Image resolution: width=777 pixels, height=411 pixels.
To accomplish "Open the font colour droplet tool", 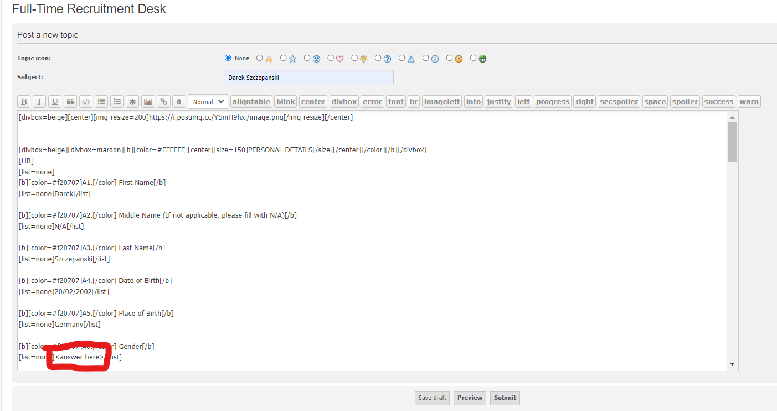I will click(x=178, y=102).
